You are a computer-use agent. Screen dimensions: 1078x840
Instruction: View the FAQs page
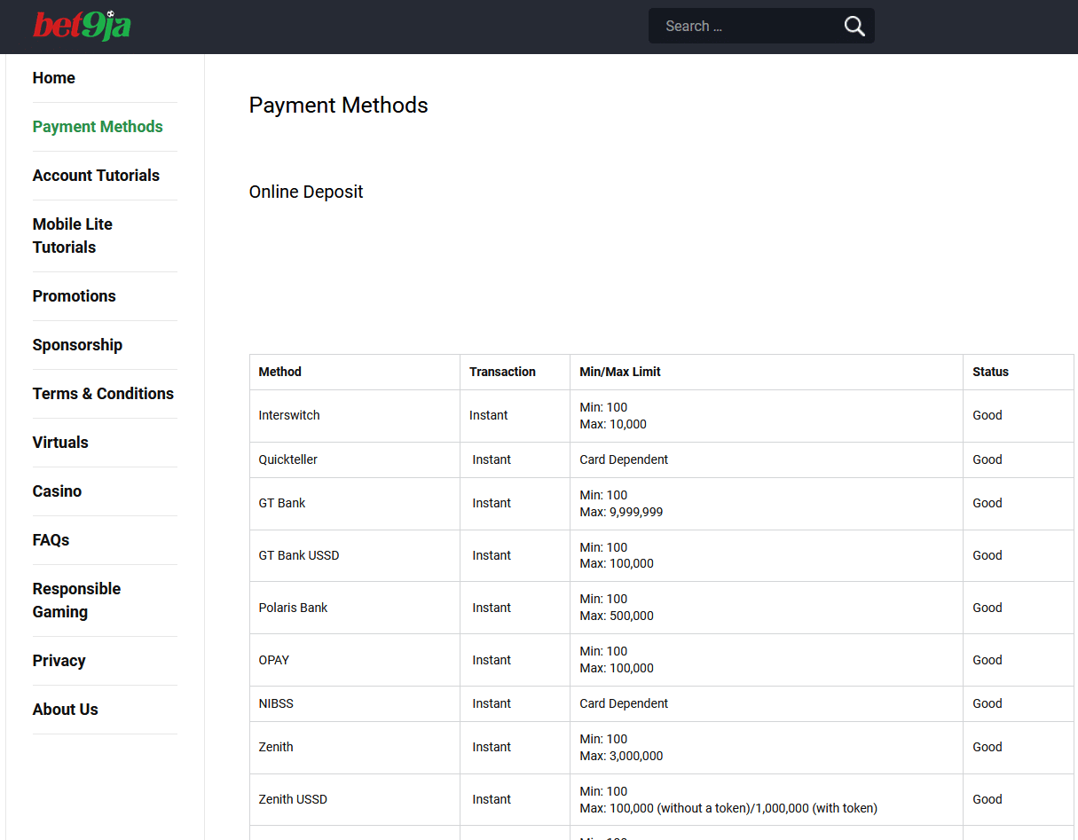pyautogui.click(x=51, y=540)
